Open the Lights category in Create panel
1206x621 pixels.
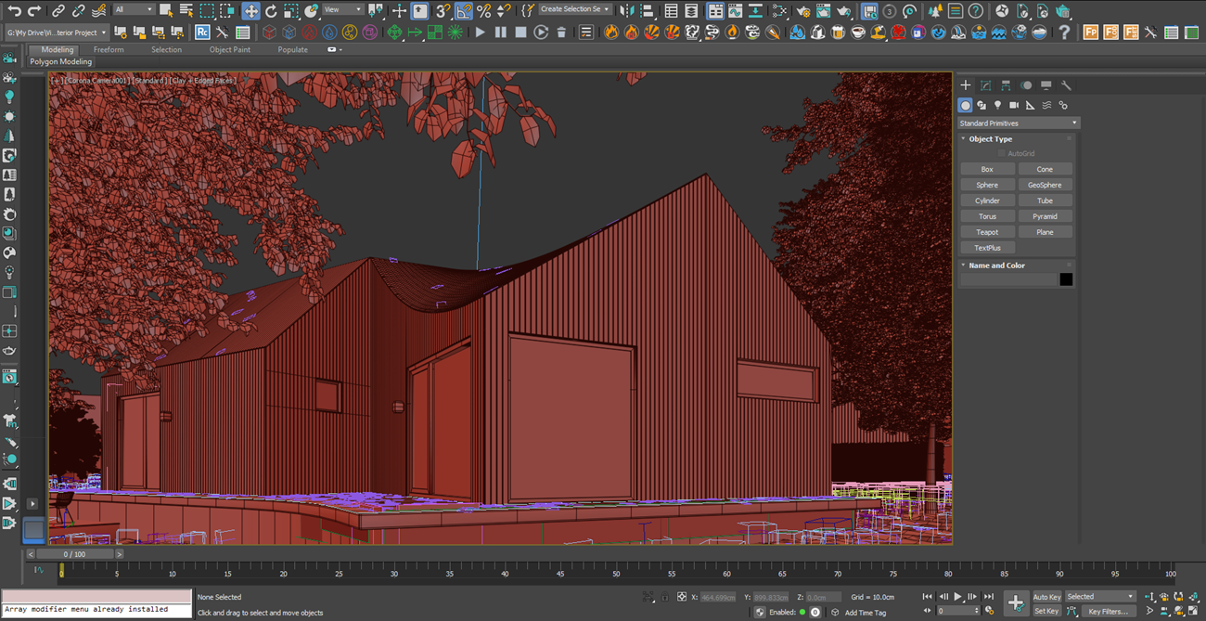[x=997, y=106]
